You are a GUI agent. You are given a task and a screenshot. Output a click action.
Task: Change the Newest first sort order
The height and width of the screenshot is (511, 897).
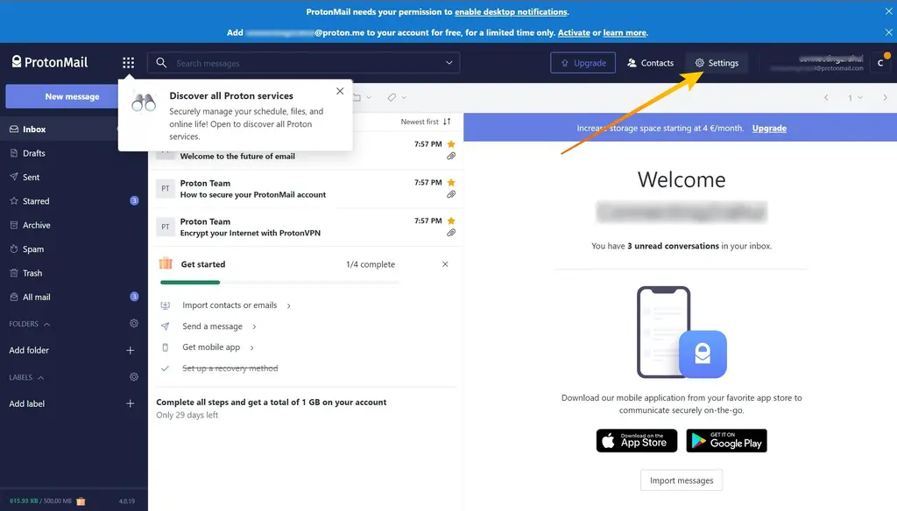tap(426, 122)
